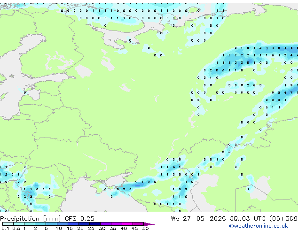Click the 'We 27-05-2026' date text
This screenshot has height=230, width=298.
[x=198, y=219]
